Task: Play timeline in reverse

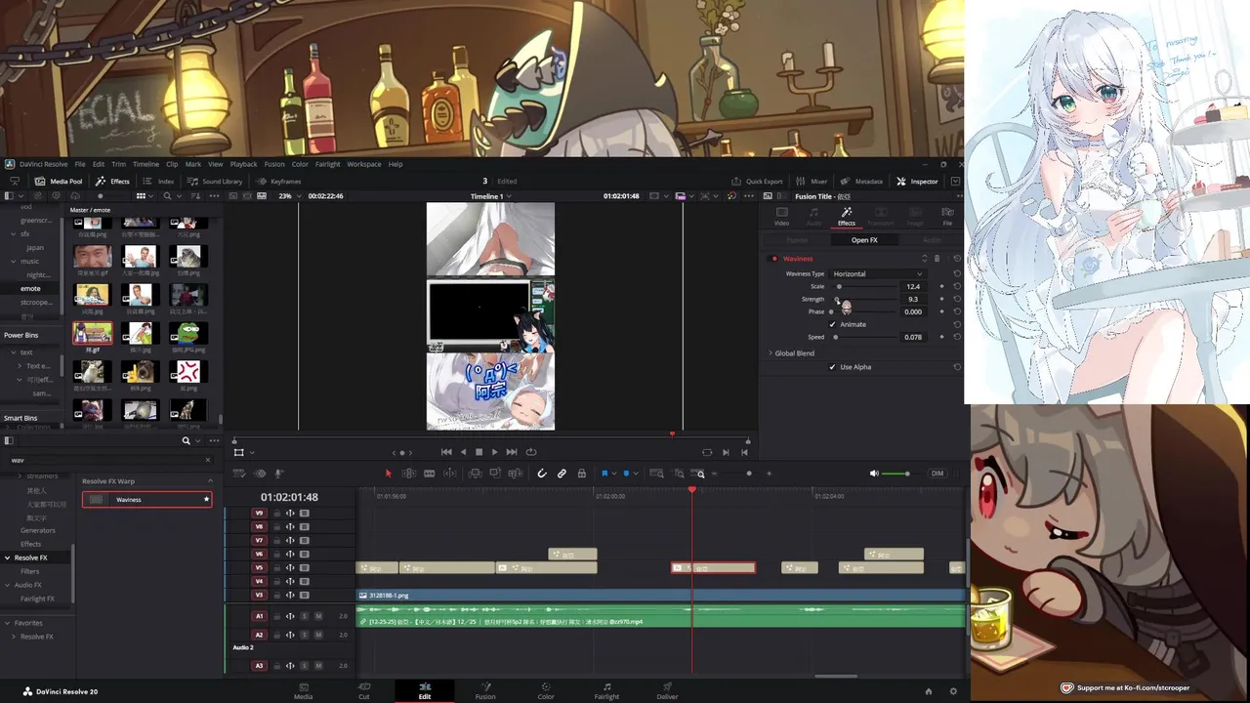Action: [x=463, y=452]
